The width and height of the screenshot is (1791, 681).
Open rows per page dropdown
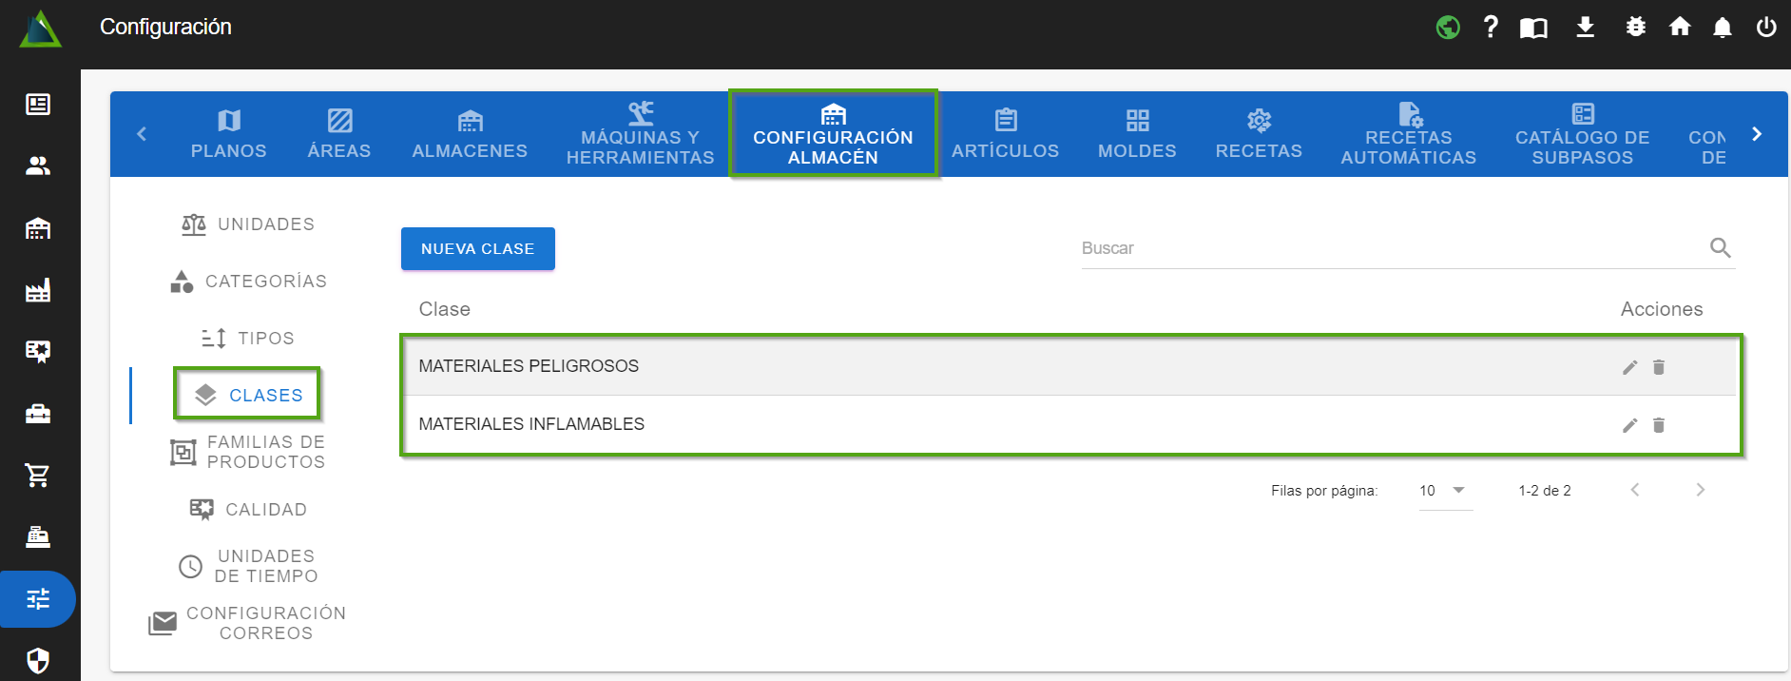click(x=1444, y=491)
